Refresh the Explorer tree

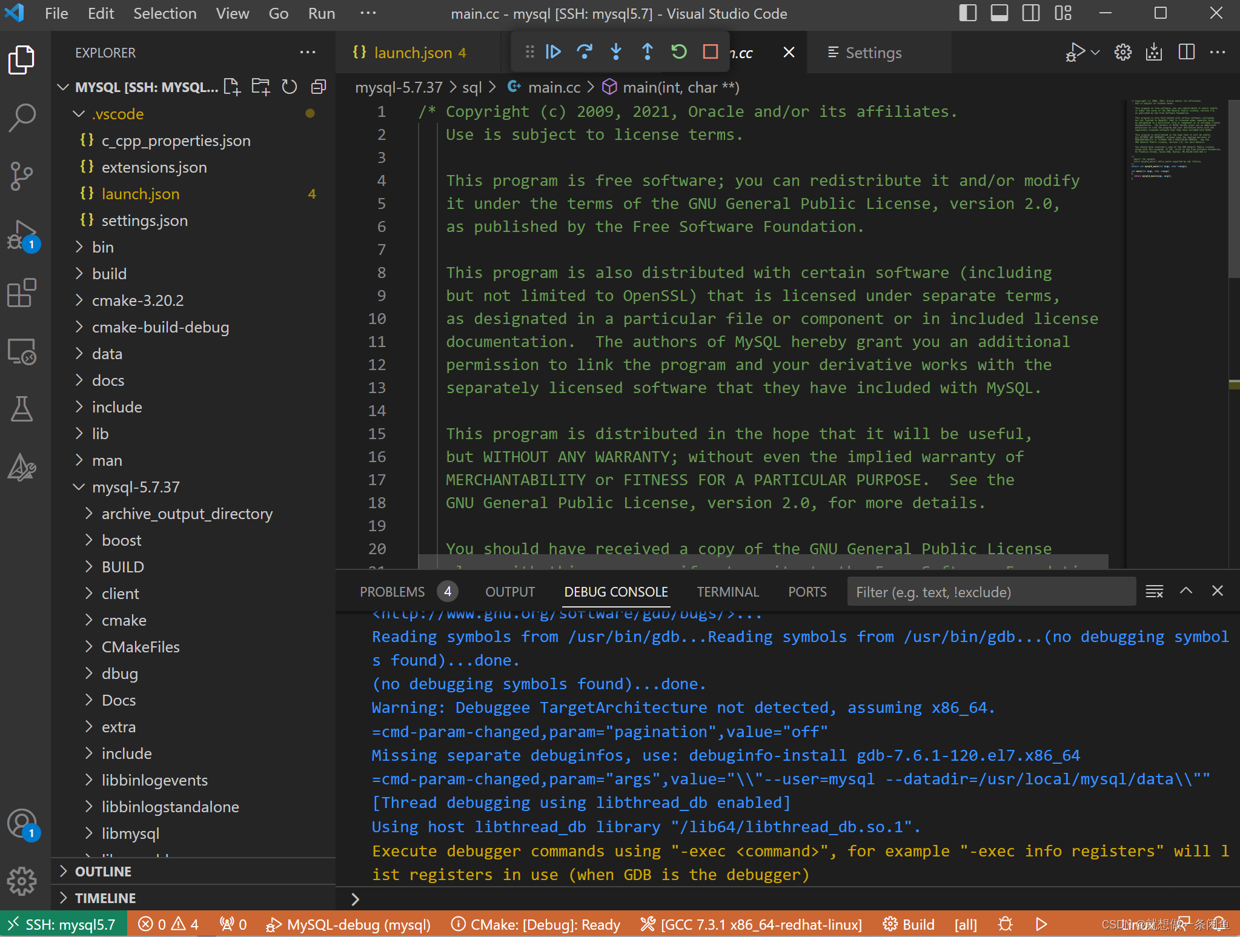pos(290,87)
